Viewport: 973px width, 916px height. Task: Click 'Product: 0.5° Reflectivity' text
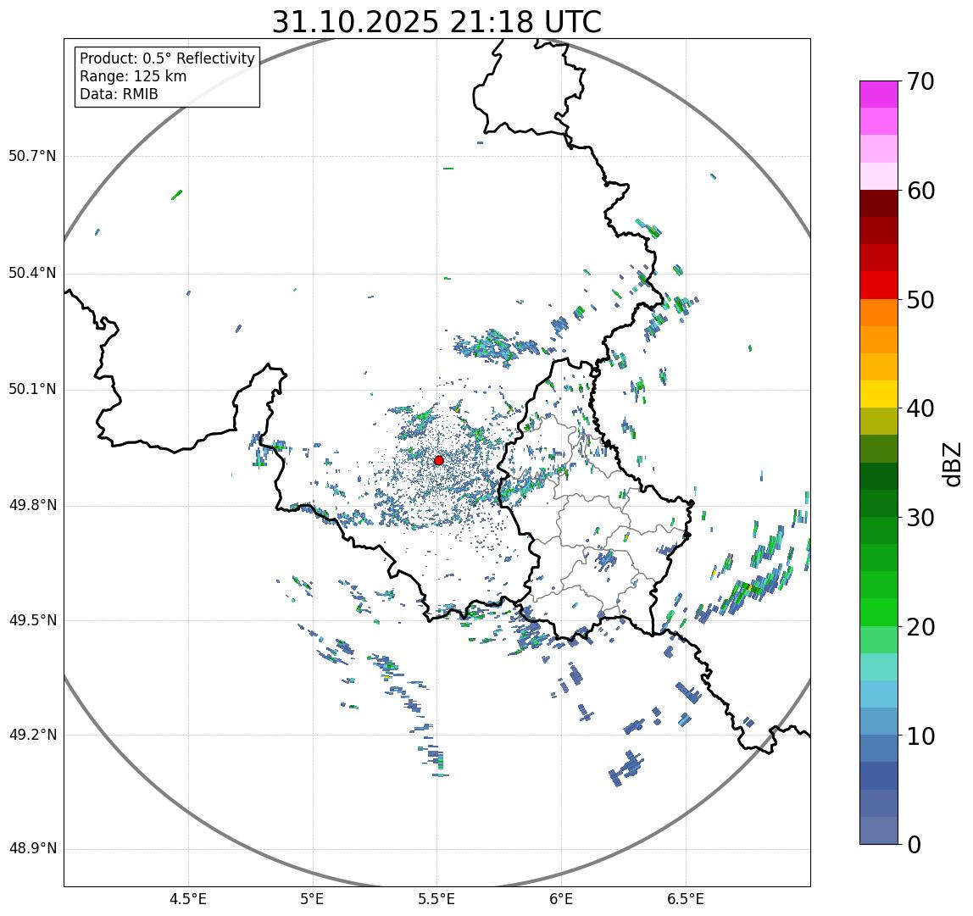click(x=168, y=58)
